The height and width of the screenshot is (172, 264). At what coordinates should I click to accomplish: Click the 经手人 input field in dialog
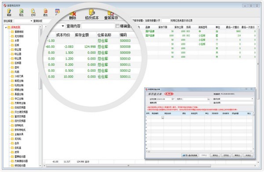pos(195,99)
